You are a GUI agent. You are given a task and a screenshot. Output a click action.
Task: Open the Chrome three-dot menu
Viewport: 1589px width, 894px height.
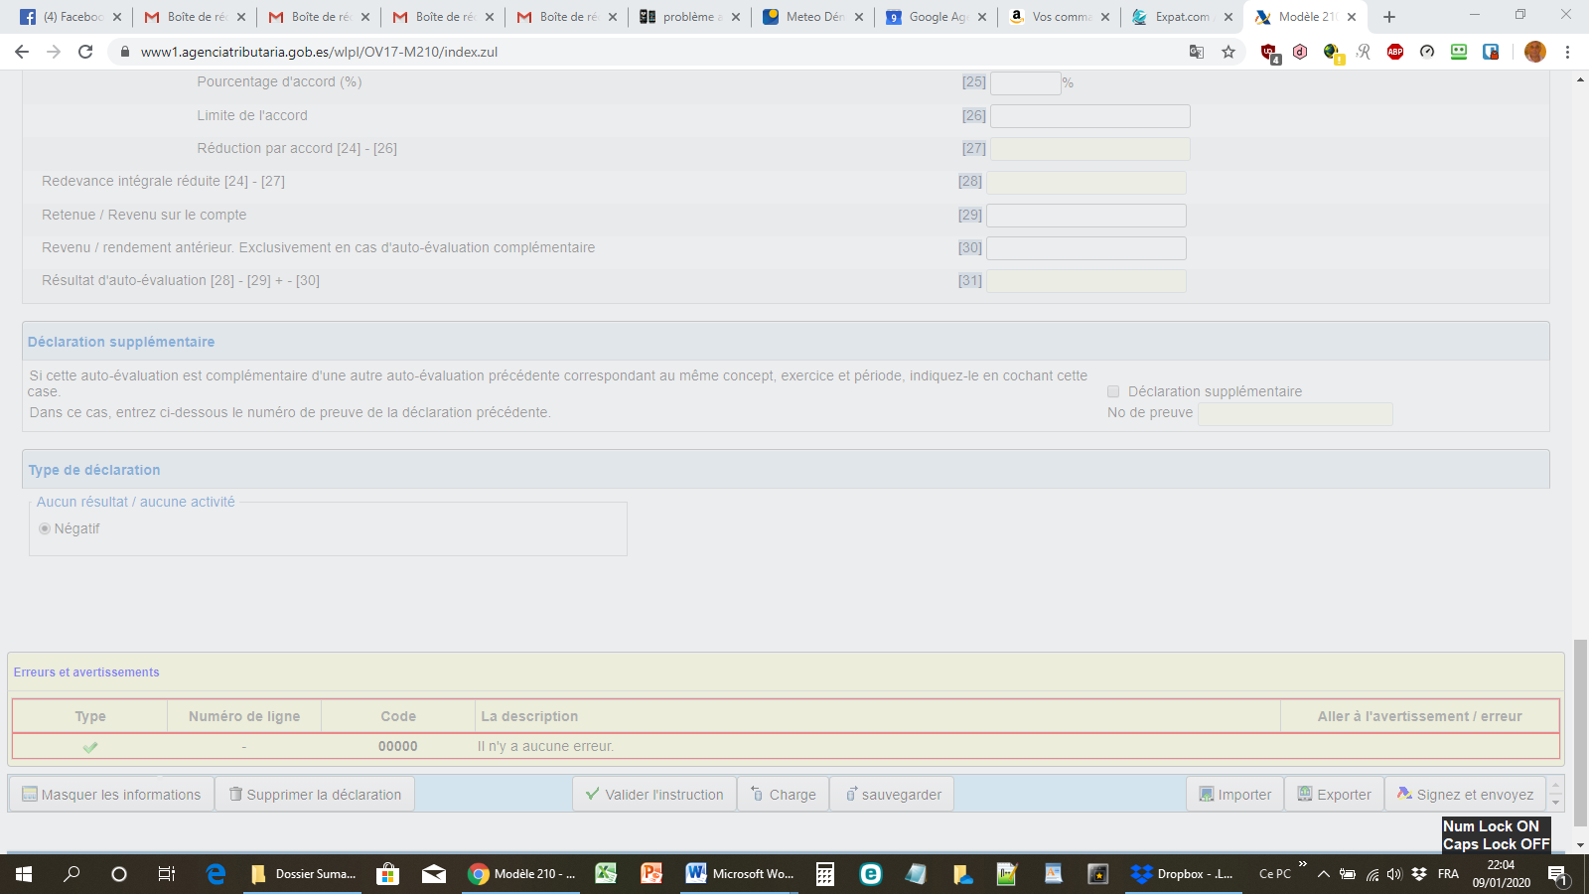[x=1568, y=52]
